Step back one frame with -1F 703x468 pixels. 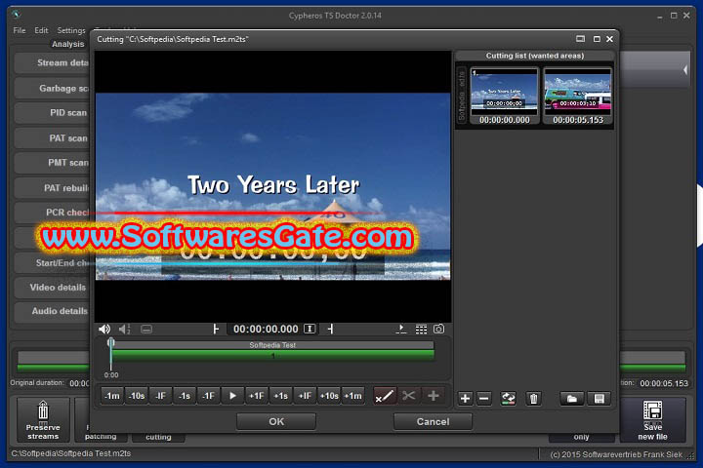click(x=209, y=396)
